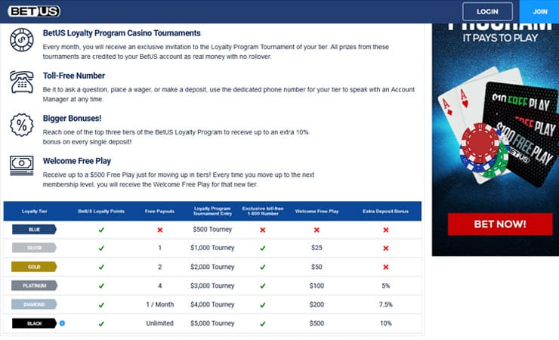Viewport: 559px width, 340px height.
Task: Click the 7.5% deposit bonus cell
Action: 386,304
